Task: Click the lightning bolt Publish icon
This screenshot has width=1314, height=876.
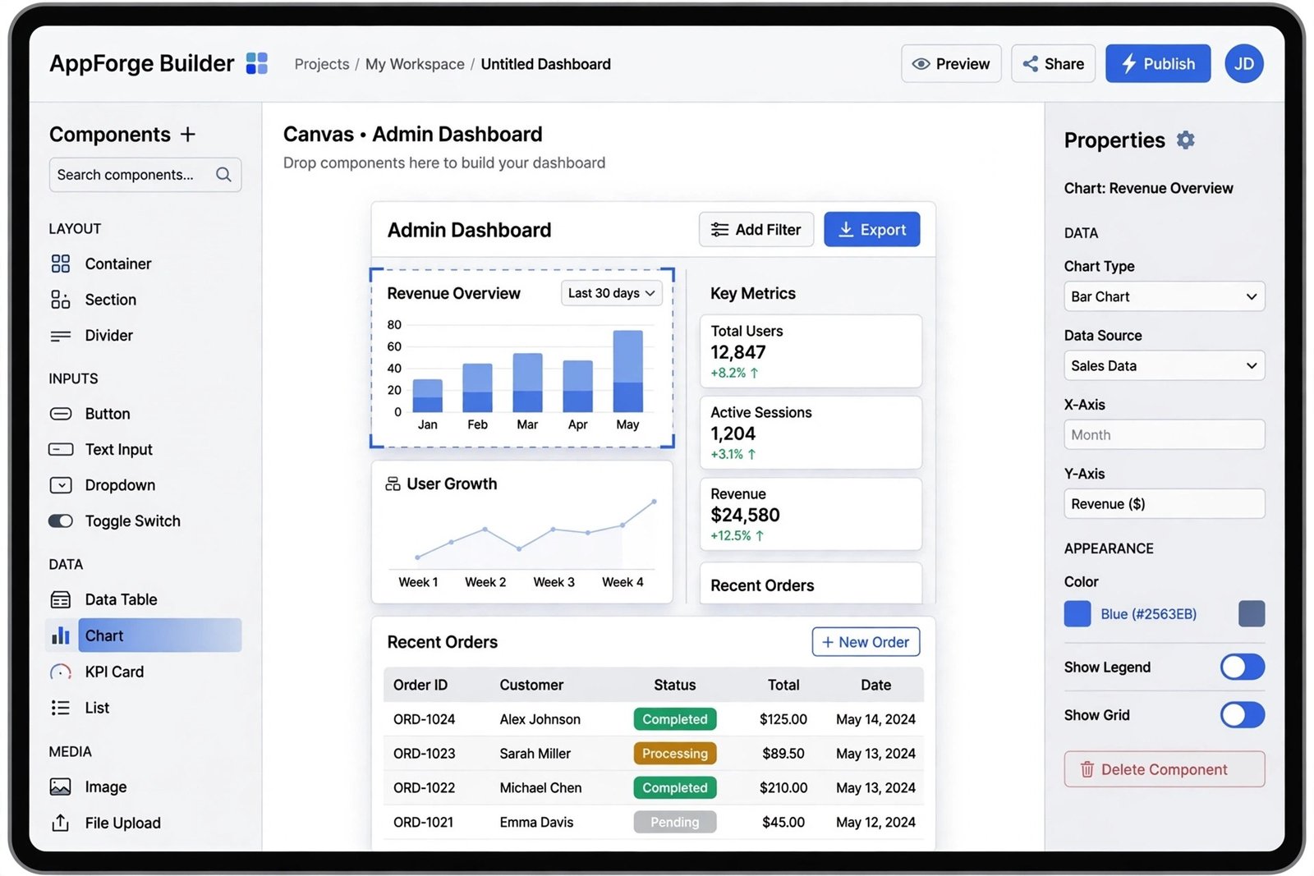Action: pyautogui.click(x=1129, y=63)
